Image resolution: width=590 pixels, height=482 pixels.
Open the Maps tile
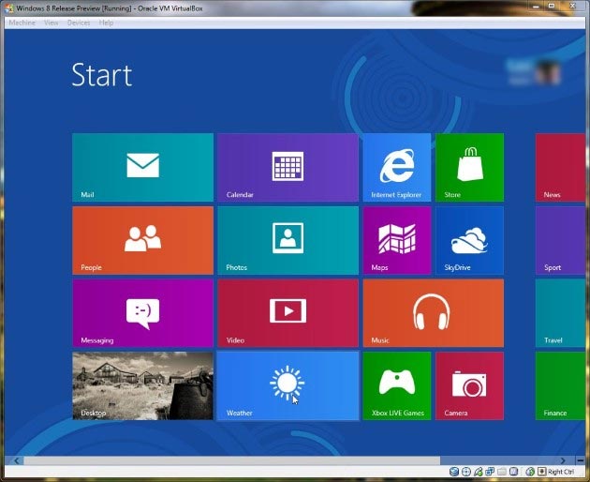396,240
